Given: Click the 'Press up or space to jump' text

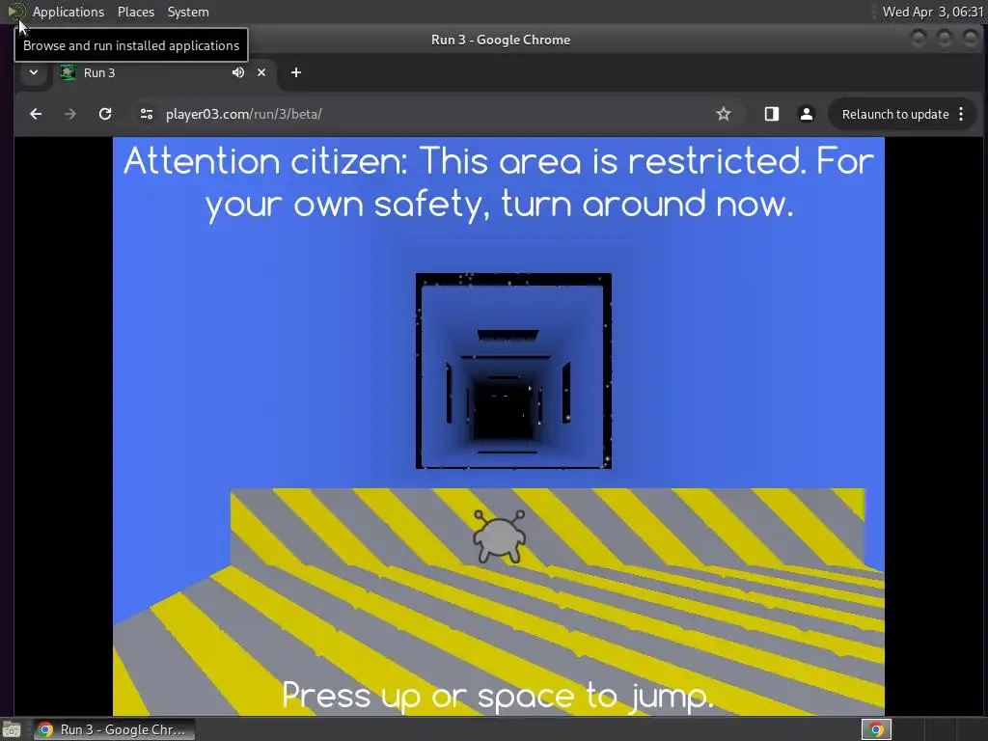Looking at the screenshot, I should (x=498, y=697).
